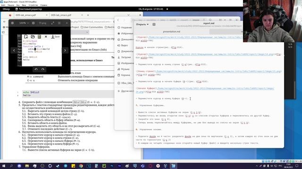Open search in file manager header
Image resolution: width=302 pixels, height=169 pixels.
click(210, 20)
